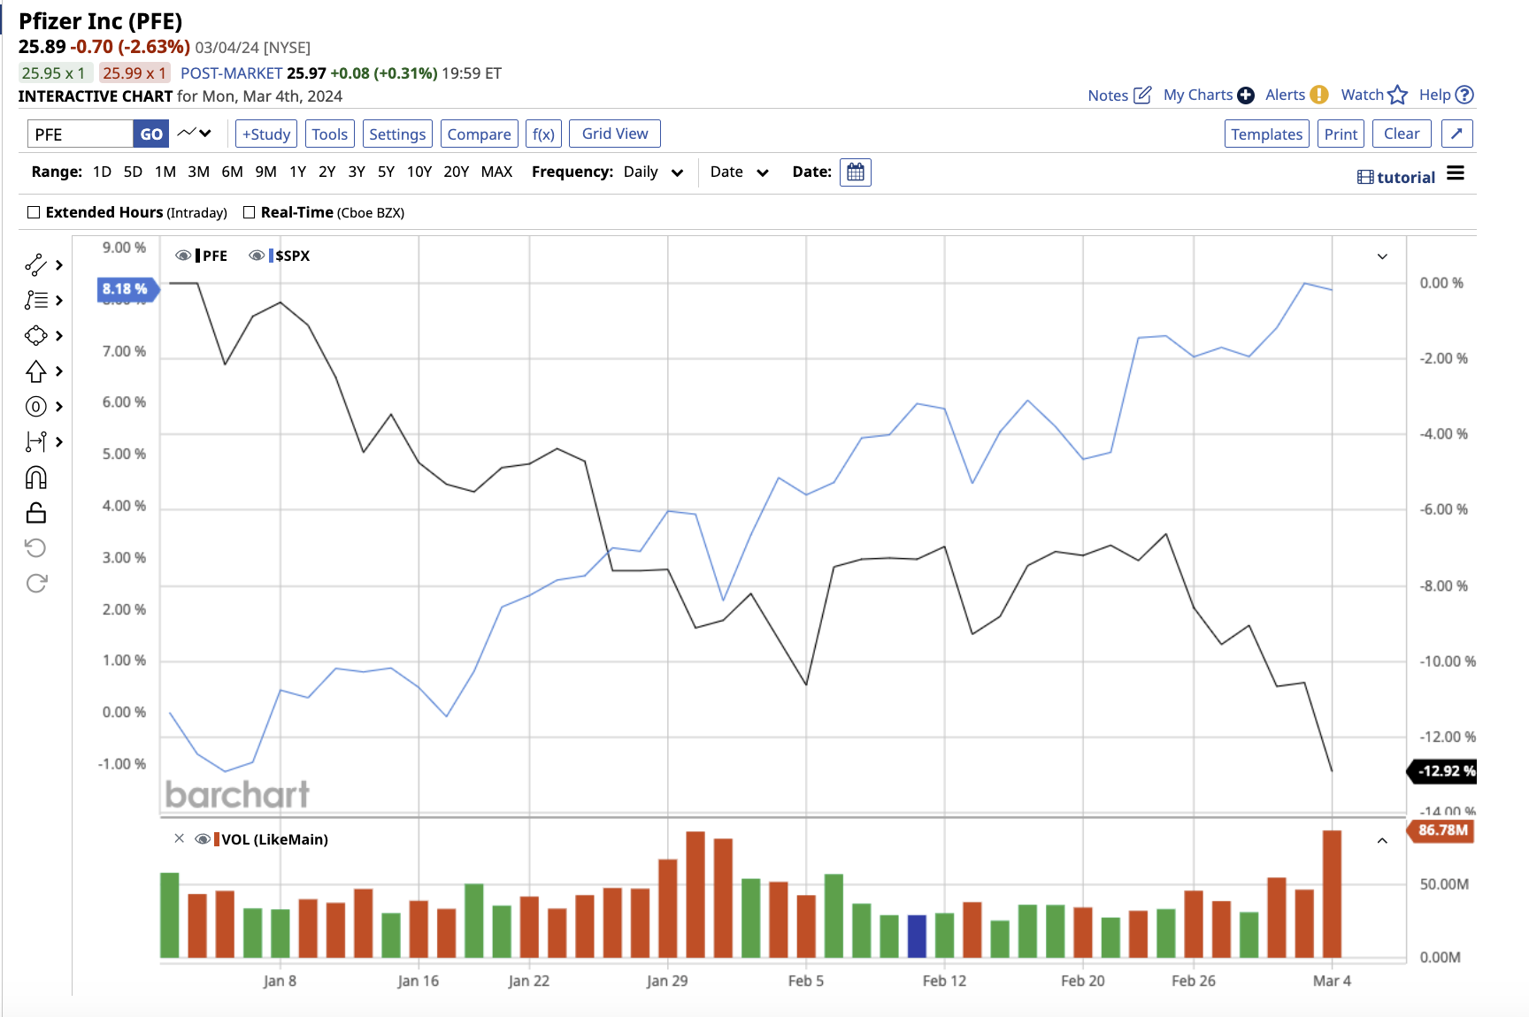Expand the circled-zero tool options chevron

(x=59, y=407)
